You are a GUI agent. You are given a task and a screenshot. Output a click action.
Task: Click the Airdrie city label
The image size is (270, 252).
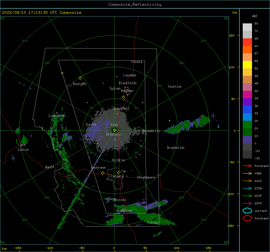pyautogui.click(x=118, y=160)
